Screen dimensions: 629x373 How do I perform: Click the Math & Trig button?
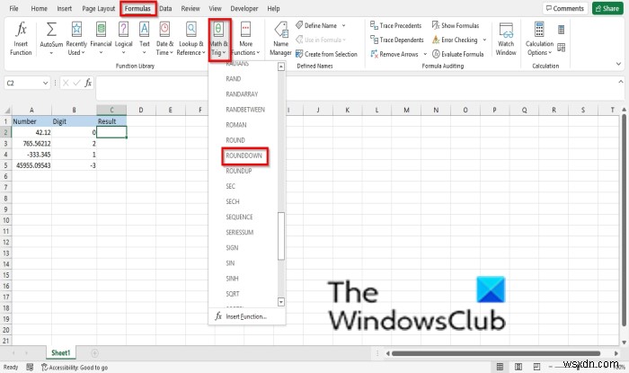(x=219, y=40)
